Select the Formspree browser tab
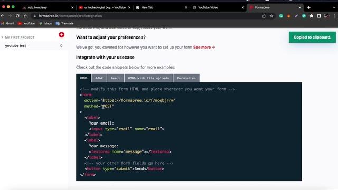Viewport: 338px width, 190px height. (x=275, y=7)
